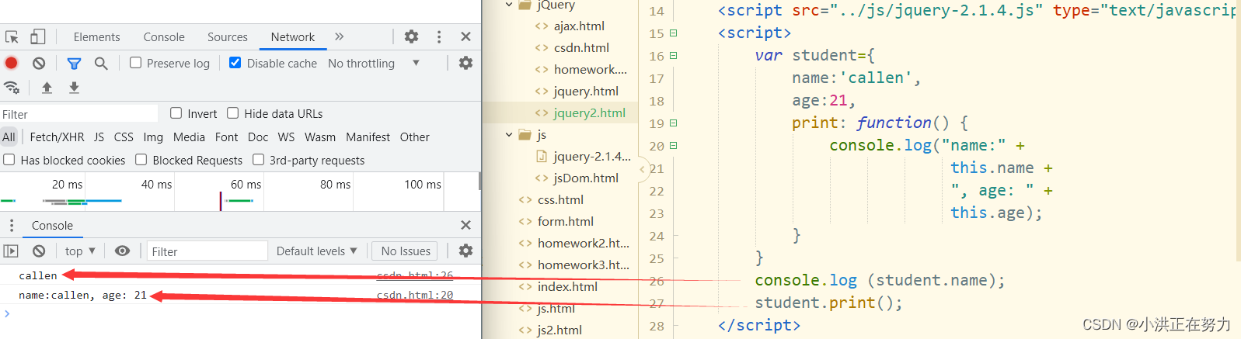This screenshot has height=339, width=1241.
Task: Click No Issues button
Action: coord(405,251)
